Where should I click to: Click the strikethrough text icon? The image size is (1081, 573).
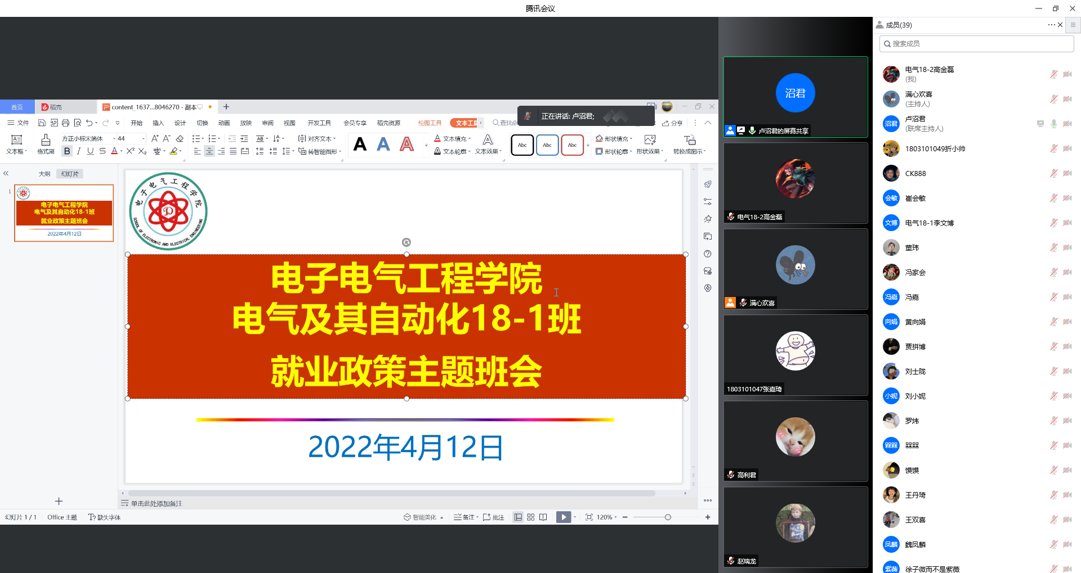tap(102, 151)
